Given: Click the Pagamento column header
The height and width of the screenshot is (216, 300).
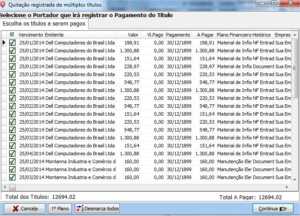Looking at the screenshot, I should tap(178, 35).
